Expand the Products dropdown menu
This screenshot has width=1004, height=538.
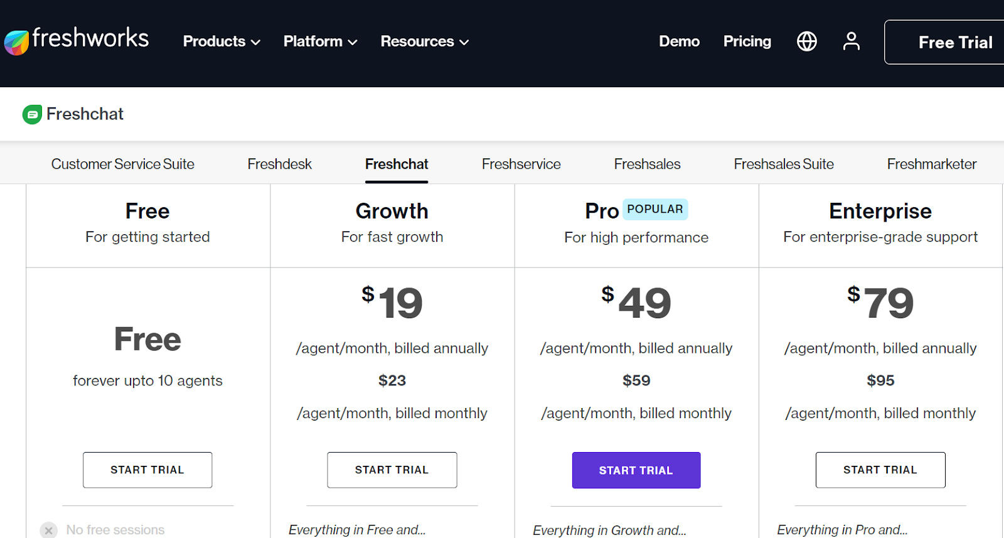(220, 41)
